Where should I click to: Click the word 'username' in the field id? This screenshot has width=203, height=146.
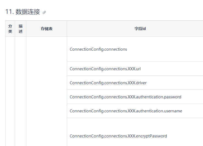[x=173, y=111]
